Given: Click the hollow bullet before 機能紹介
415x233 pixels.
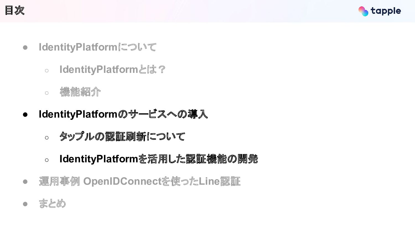Looking at the screenshot, I should click(47, 93).
